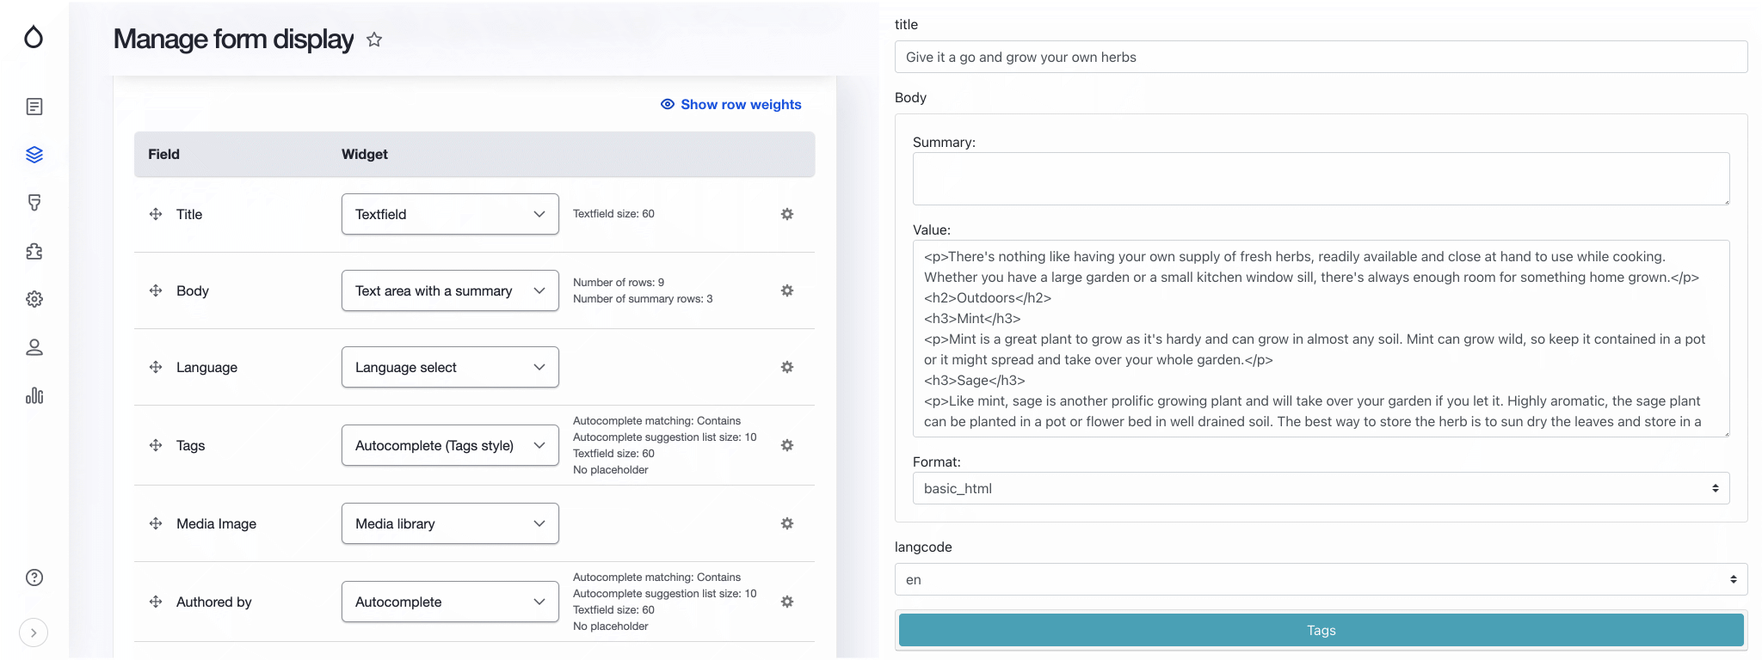Open the Extend puzzle-piece sidebar icon
The image size is (1762, 660).
coord(34,251)
